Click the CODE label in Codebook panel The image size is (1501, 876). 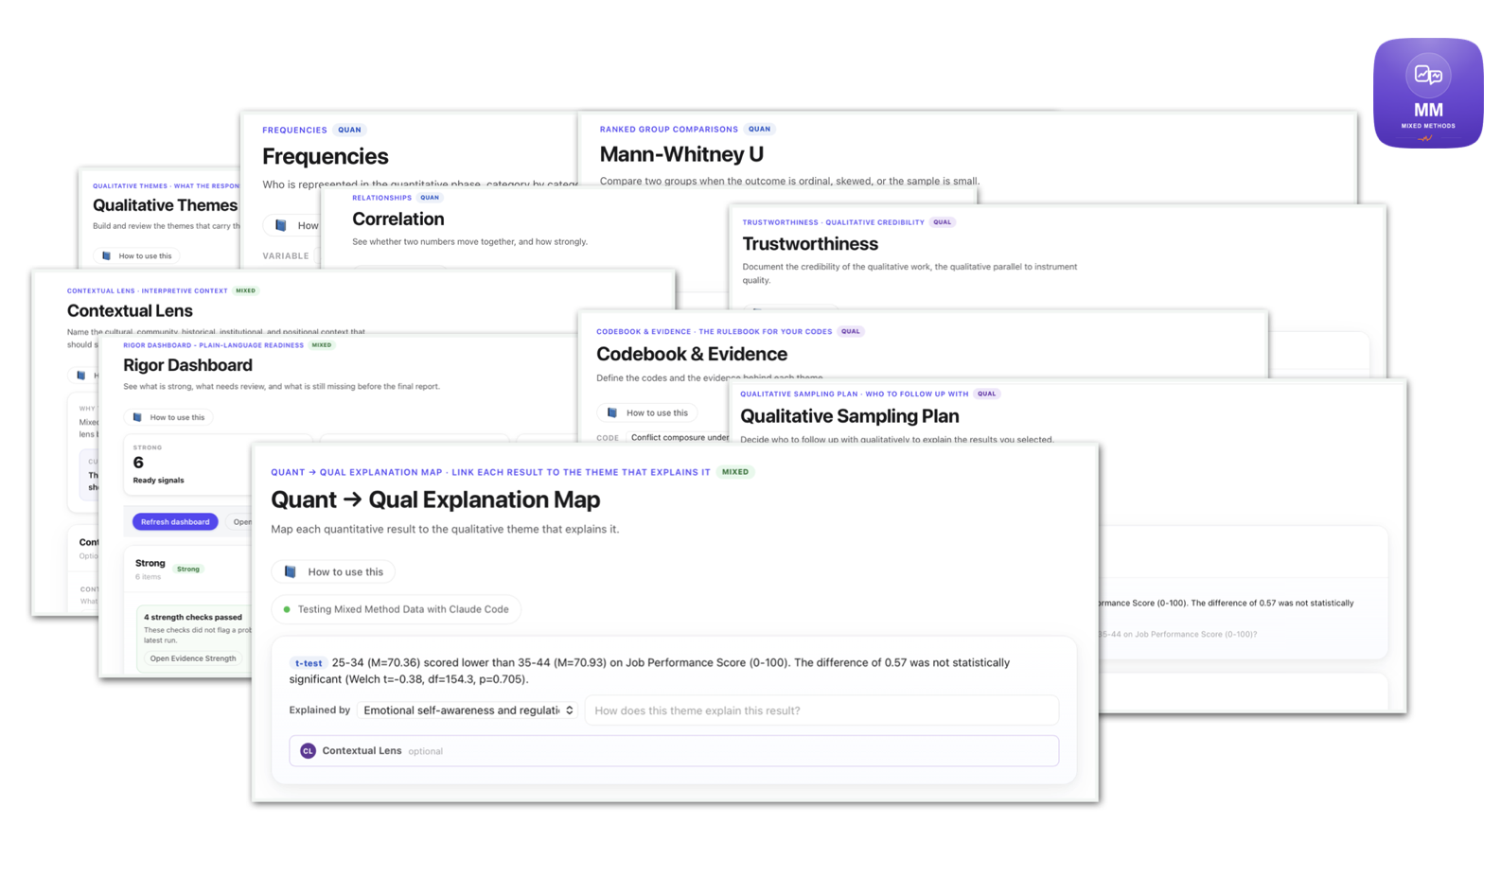pos(608,438)
